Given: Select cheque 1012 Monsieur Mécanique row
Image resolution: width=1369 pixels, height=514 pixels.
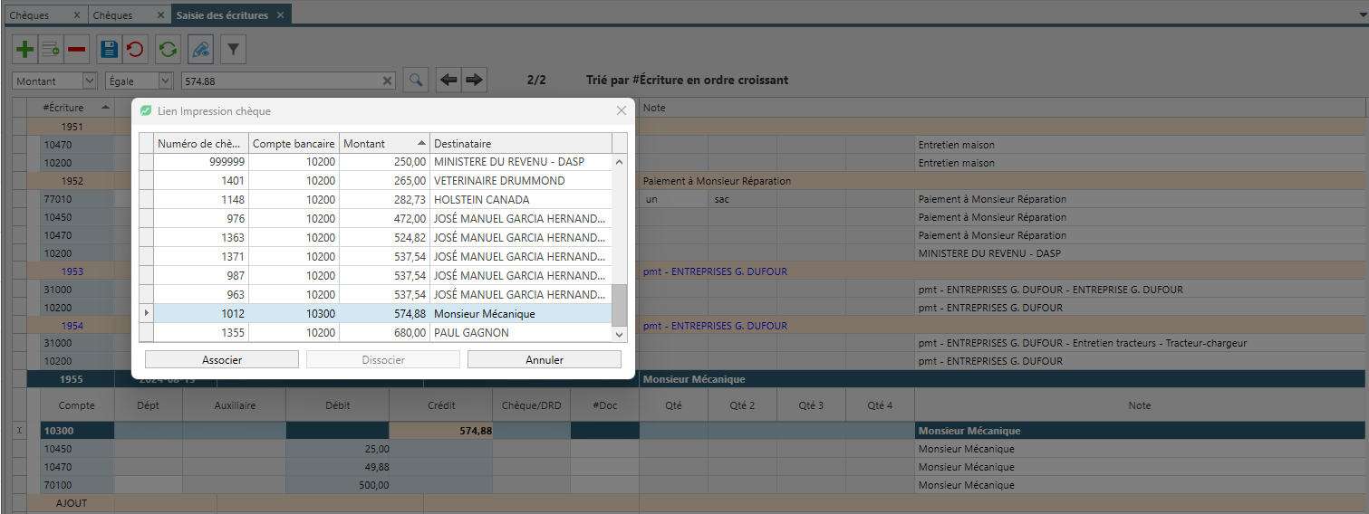Looking at the screenshot, I should click(376, 314).
